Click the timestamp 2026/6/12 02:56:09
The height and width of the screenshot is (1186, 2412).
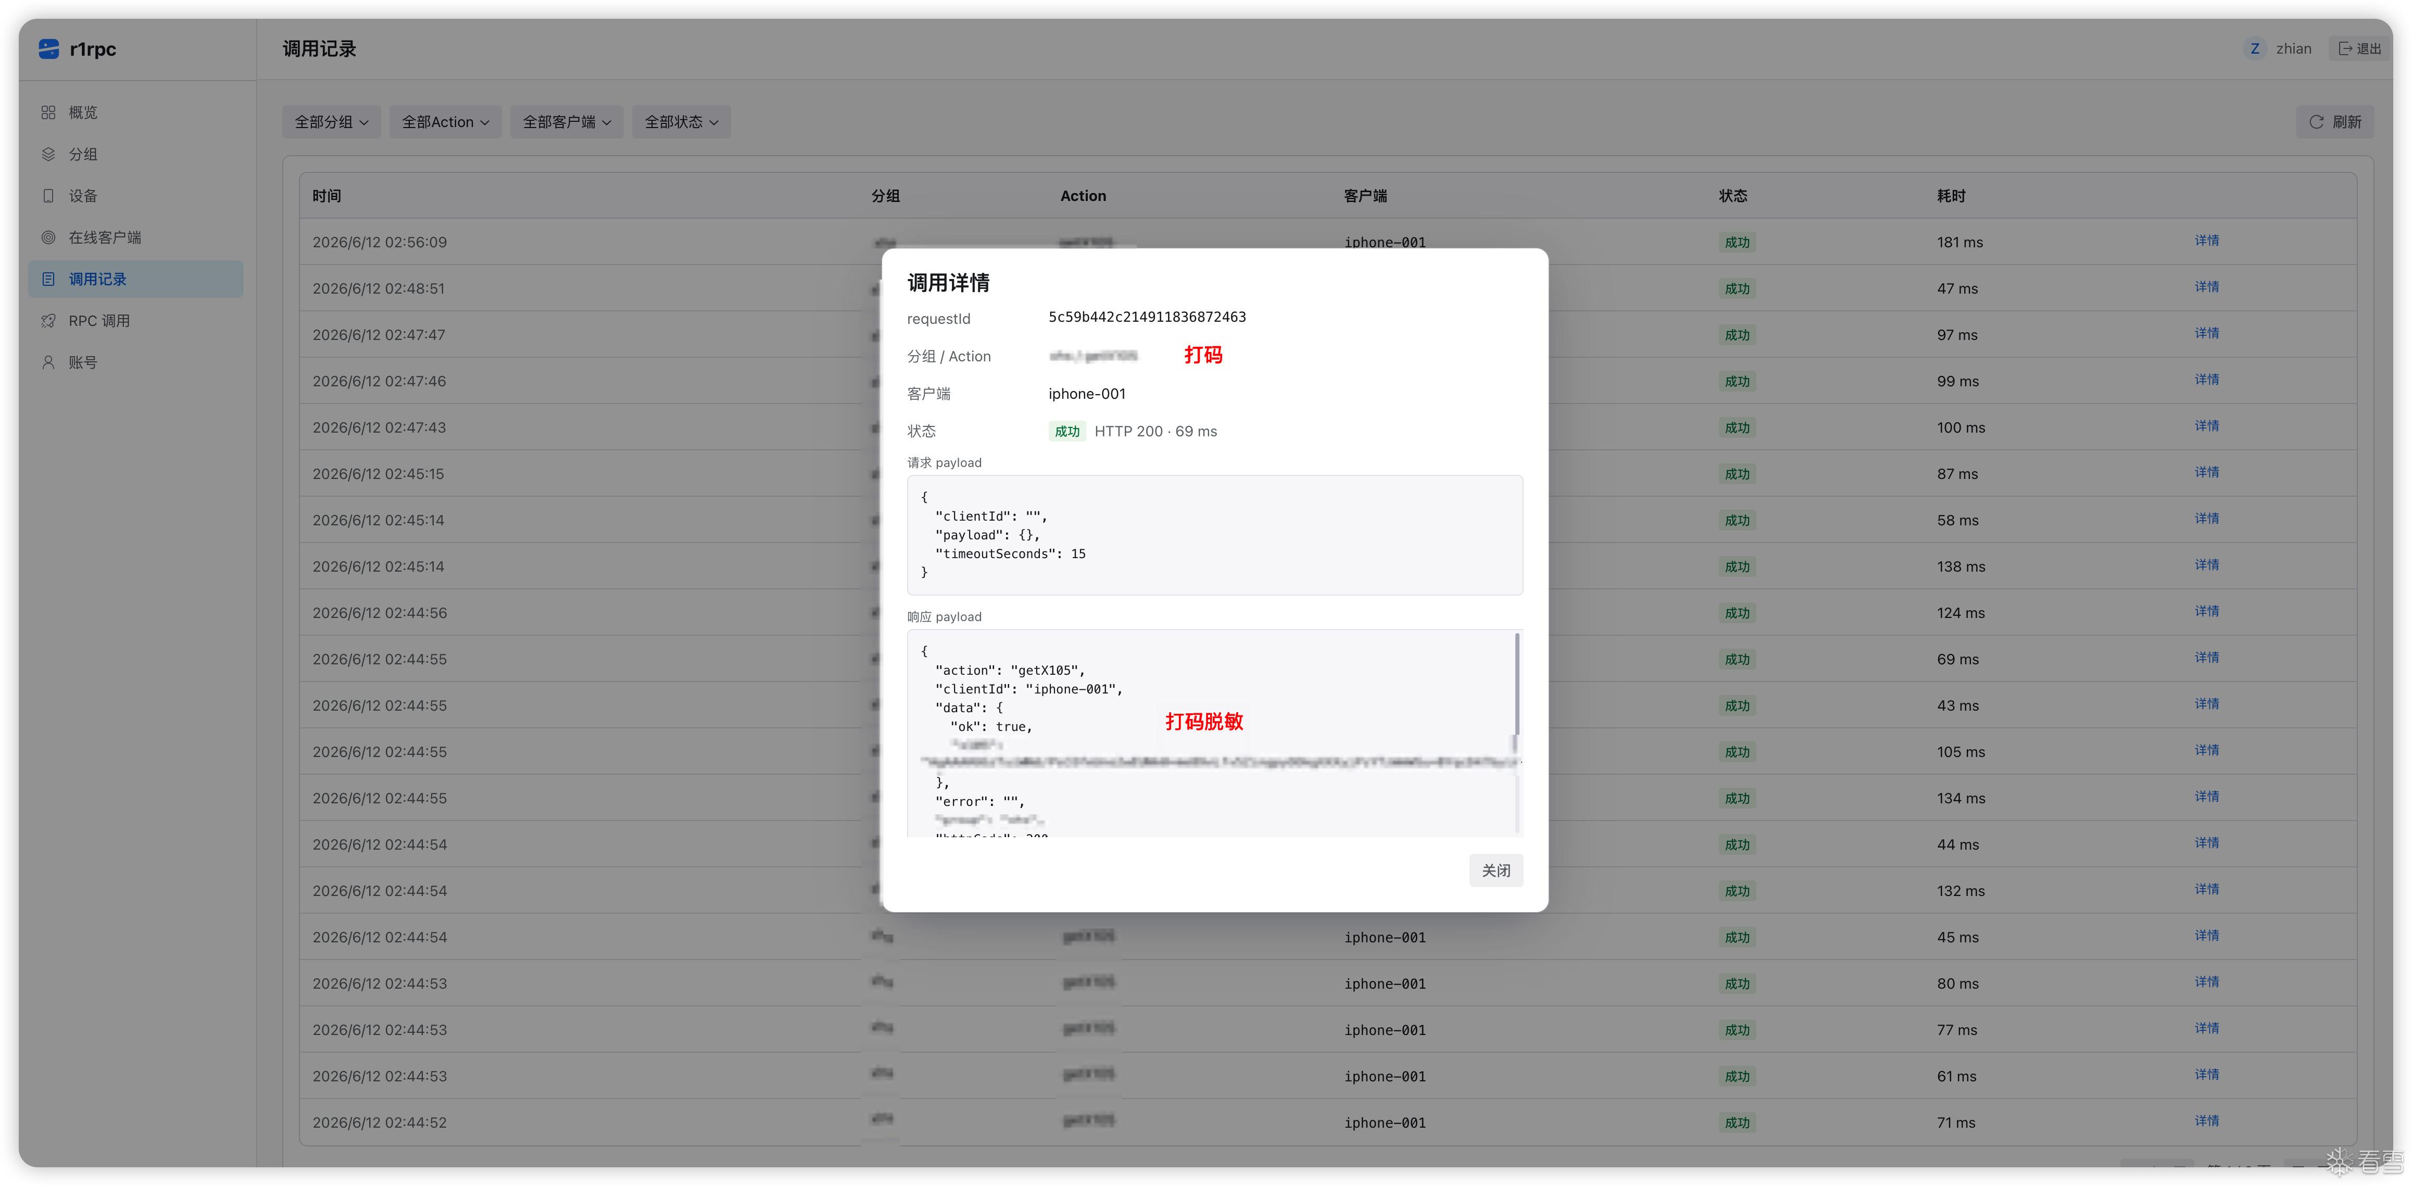tap(379, 243)
